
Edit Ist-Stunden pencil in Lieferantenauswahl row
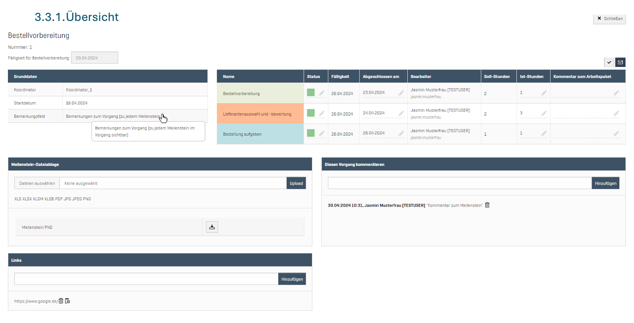[543, 113]
